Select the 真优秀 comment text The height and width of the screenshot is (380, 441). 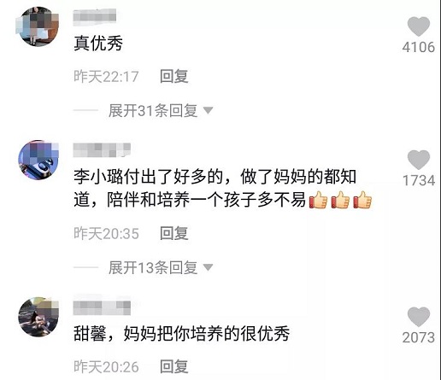tap(98, 44)
